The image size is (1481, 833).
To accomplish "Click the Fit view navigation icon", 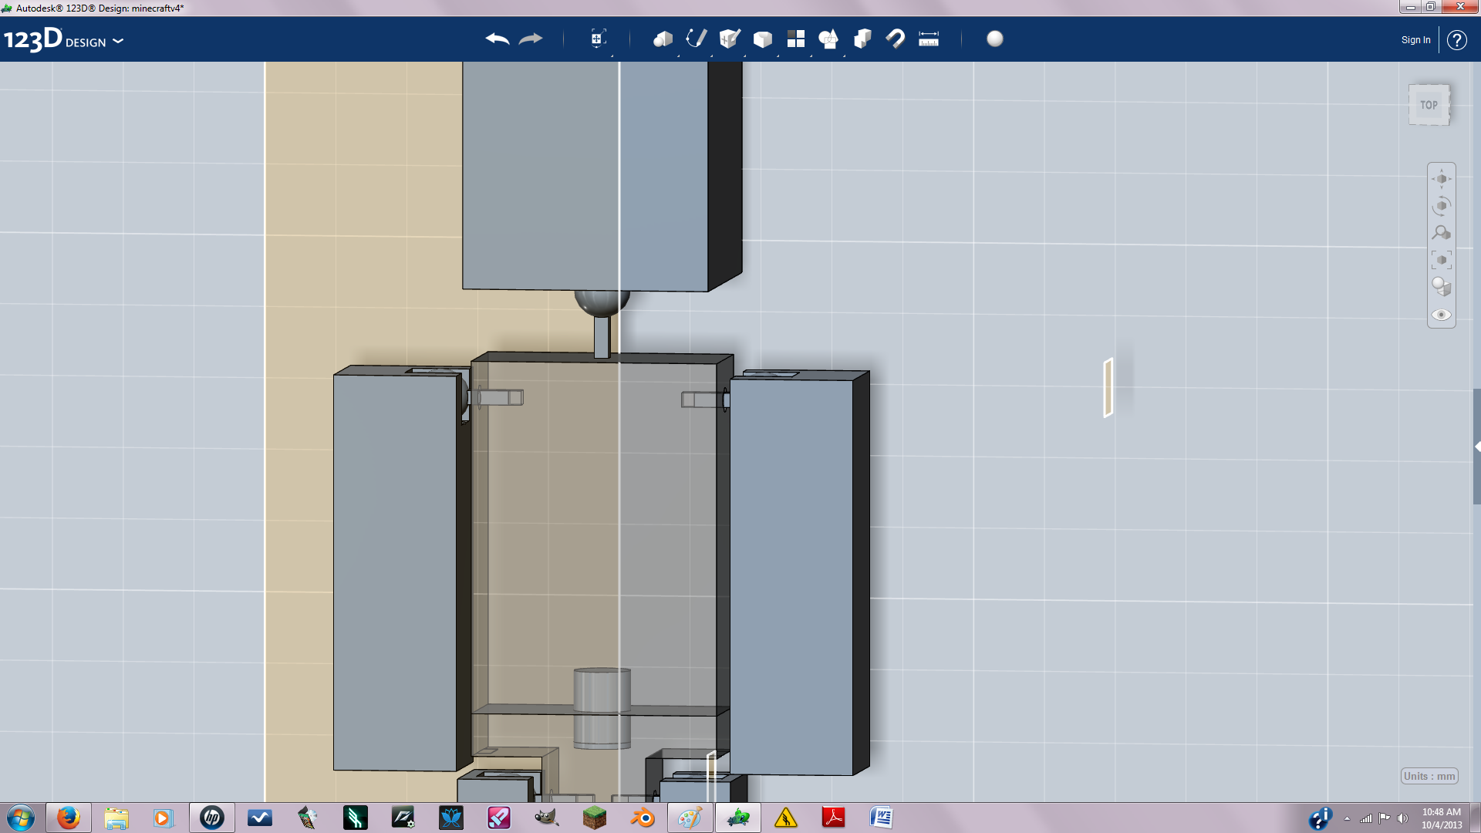I will click(1442, 260).
